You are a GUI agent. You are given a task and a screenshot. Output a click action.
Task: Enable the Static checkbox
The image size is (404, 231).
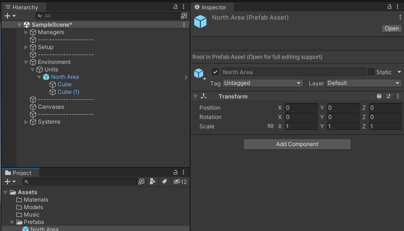tap(371, 72)
